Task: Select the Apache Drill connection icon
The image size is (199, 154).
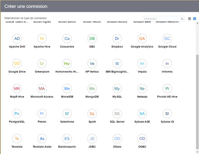Action: point(17,38)
